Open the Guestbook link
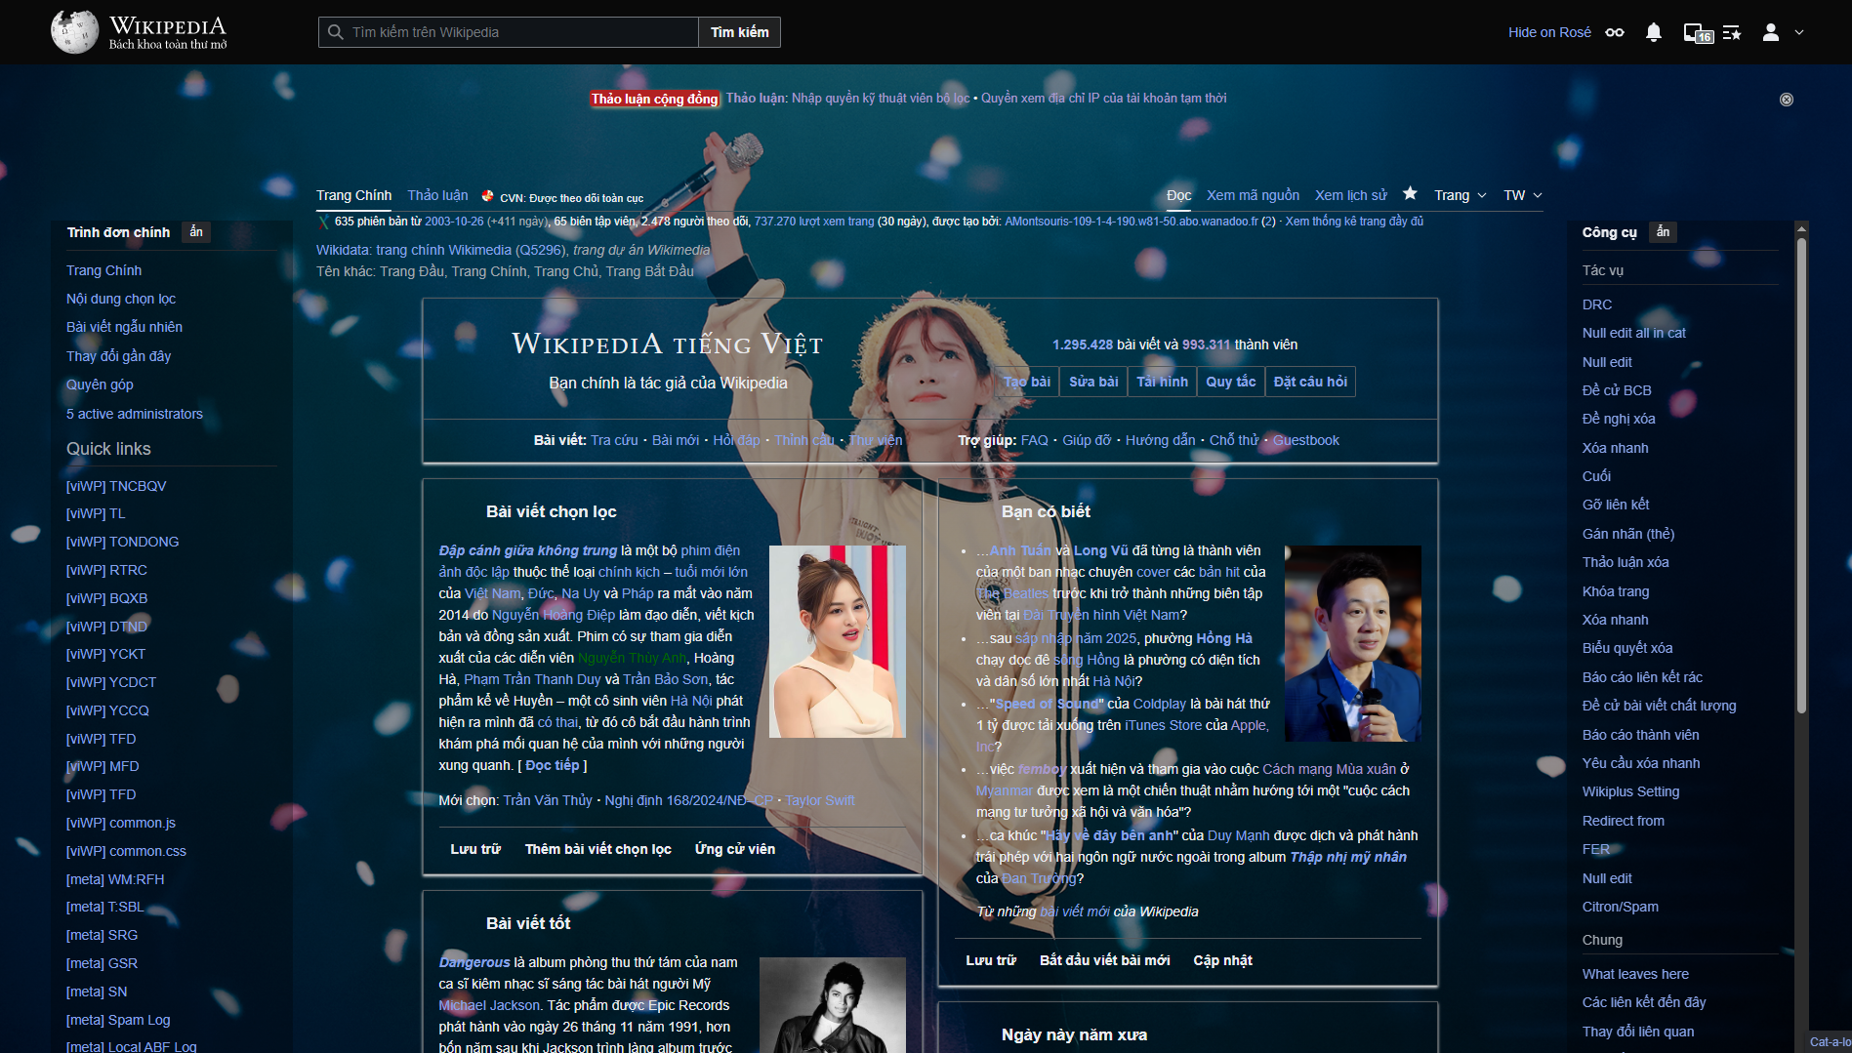The width and height of the screenshot is (1852, 1053). [x=1306, y=440]
